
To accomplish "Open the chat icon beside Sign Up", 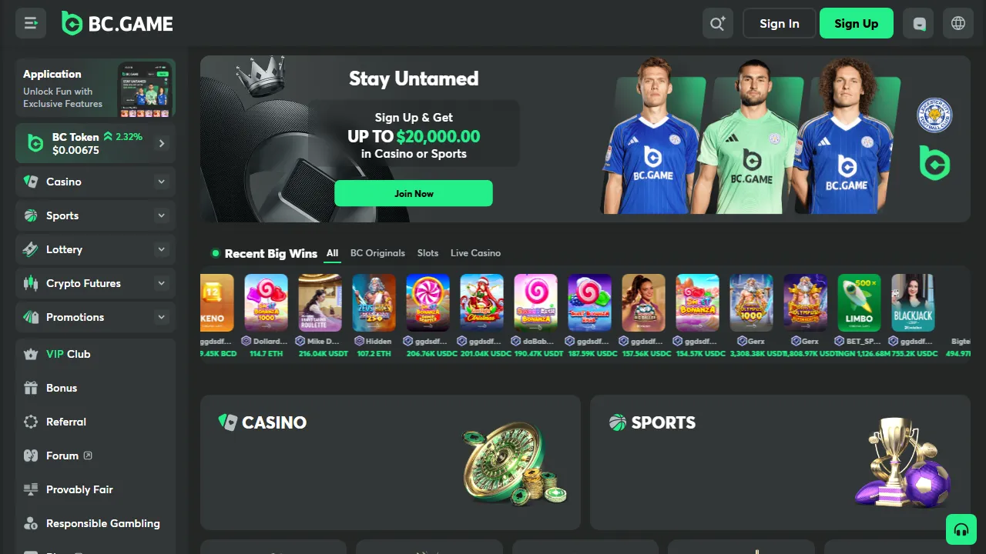I will [x=918, y=24].
